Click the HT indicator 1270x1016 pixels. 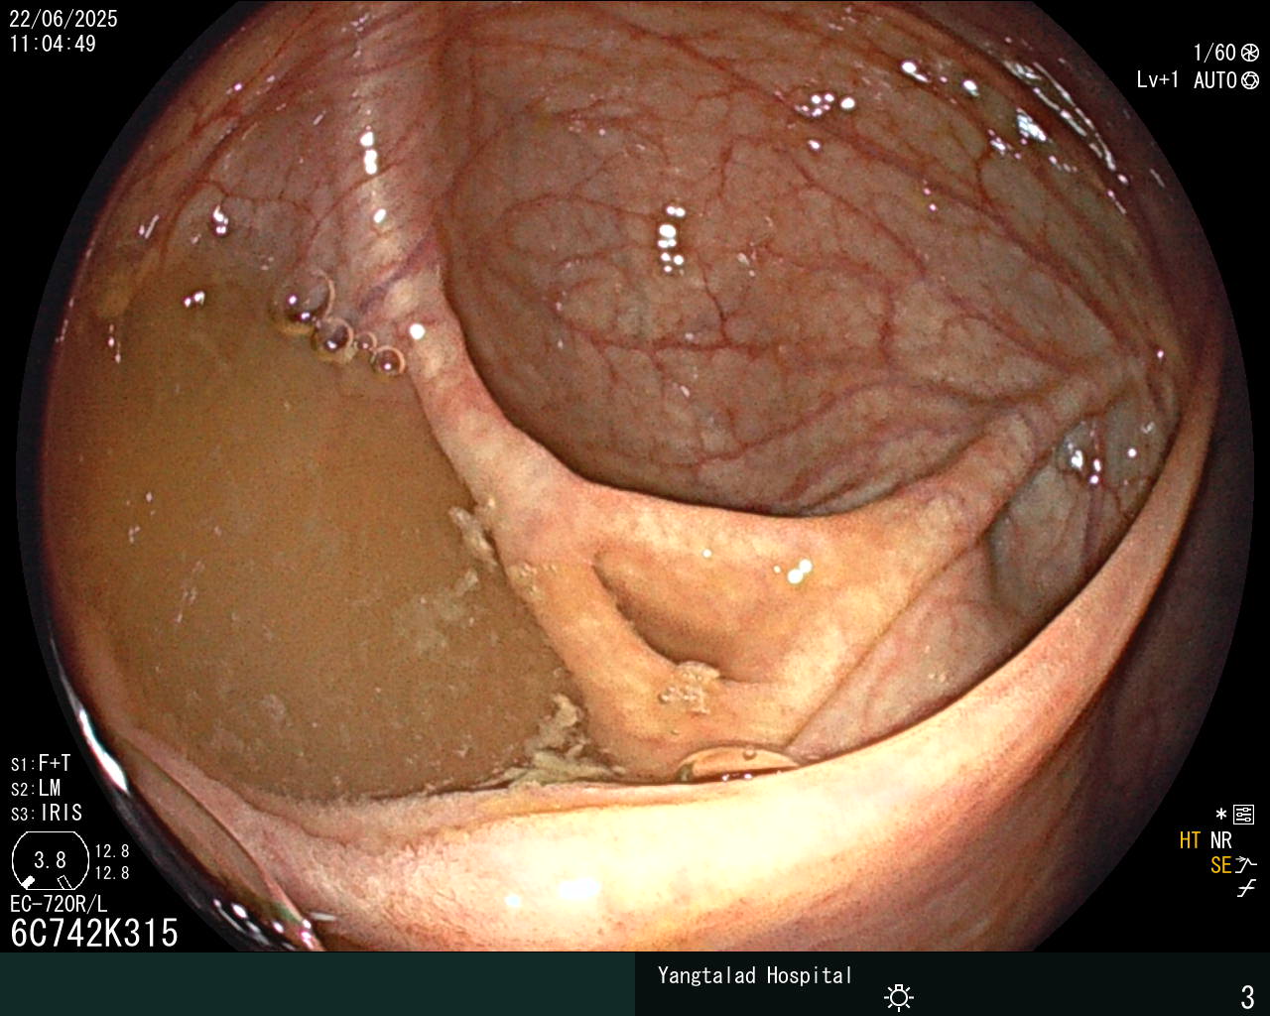click(x=1190, y=840)
